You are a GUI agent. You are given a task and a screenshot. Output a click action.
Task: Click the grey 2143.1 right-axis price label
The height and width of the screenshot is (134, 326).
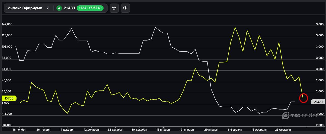(x=318, y=102)
